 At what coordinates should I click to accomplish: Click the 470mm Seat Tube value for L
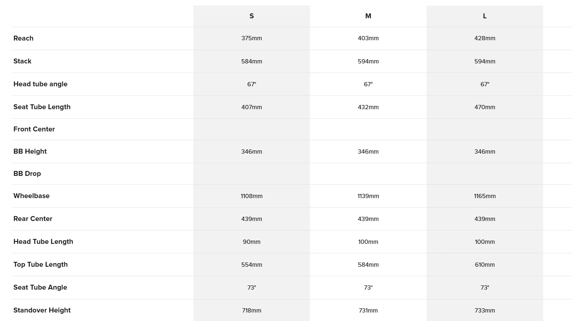tap(485, 107)
